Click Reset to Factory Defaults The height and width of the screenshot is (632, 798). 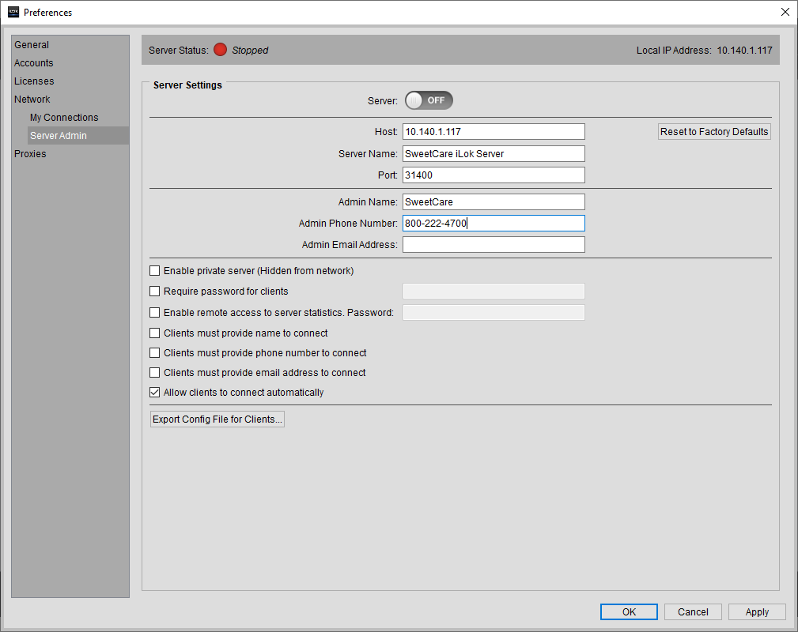tap(713, 131)
